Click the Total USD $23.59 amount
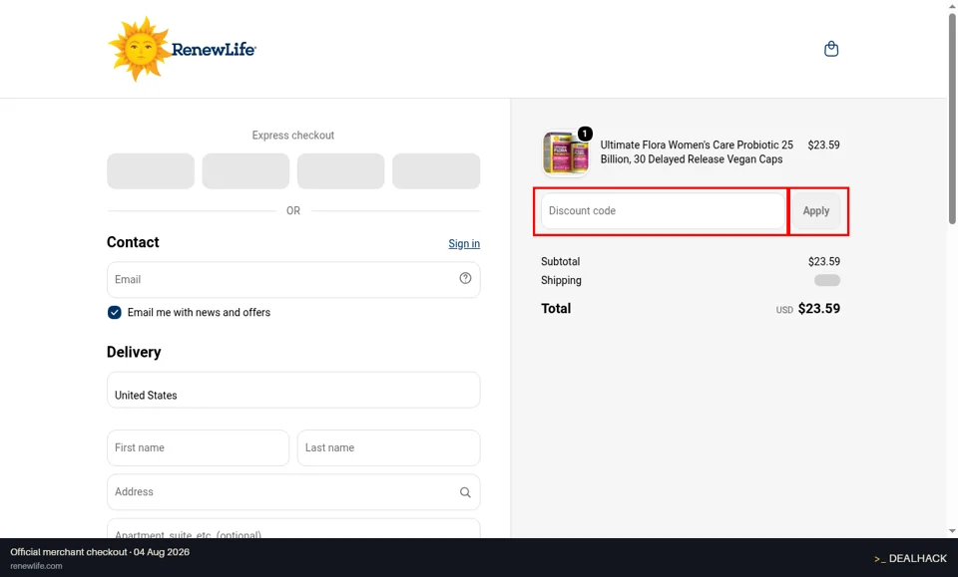 807,309
